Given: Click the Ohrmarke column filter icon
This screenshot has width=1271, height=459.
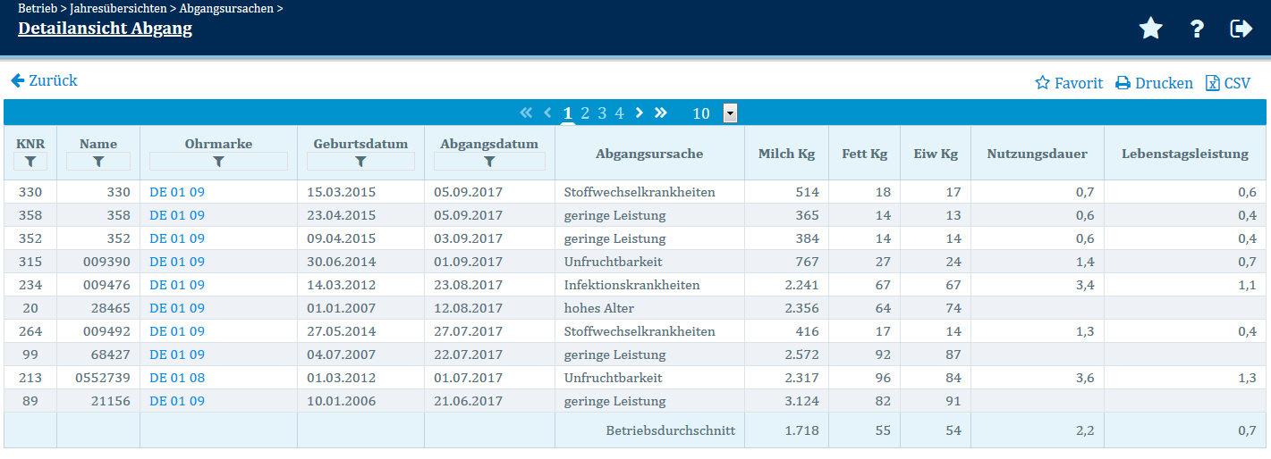Looking at the screenshot, I should coord(218,162).
